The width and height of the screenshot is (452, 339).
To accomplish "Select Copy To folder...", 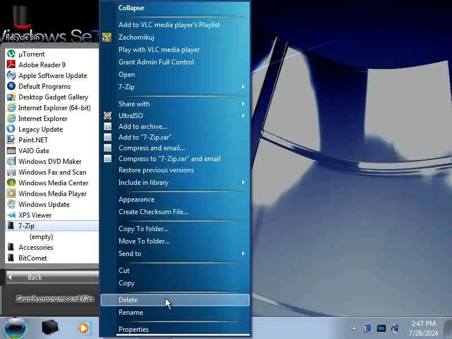I will point(175,229).
